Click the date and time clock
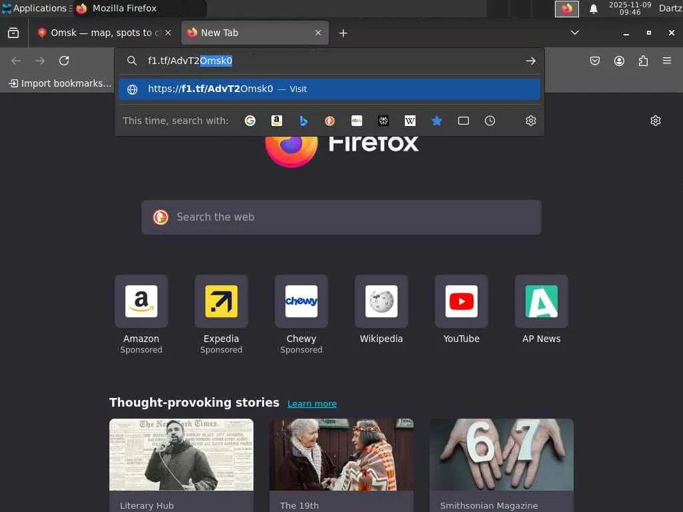The image size is (683, 512). (x=630, y=8)
